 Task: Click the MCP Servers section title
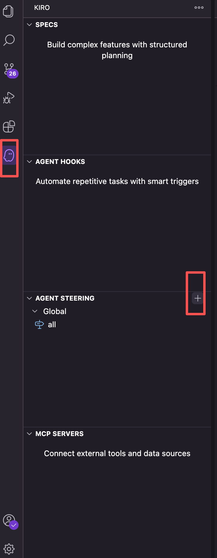pyautogui.click(x=59, y=434)
